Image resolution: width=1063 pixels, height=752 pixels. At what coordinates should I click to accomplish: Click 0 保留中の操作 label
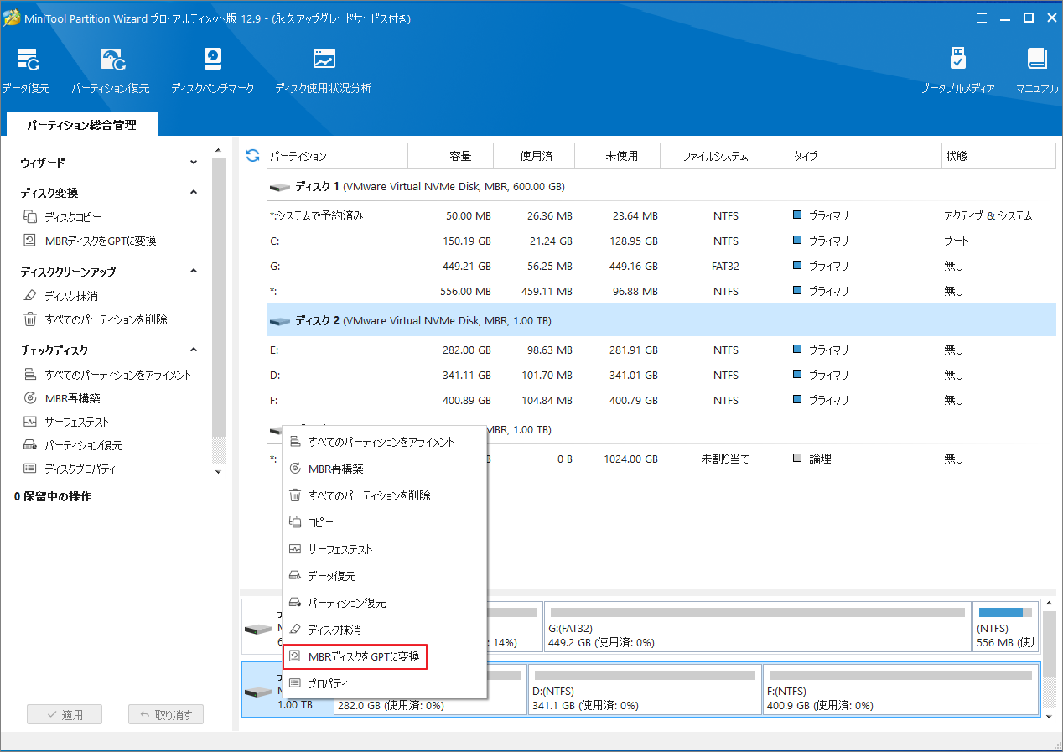pyautogui.click(x=53, y=496)
